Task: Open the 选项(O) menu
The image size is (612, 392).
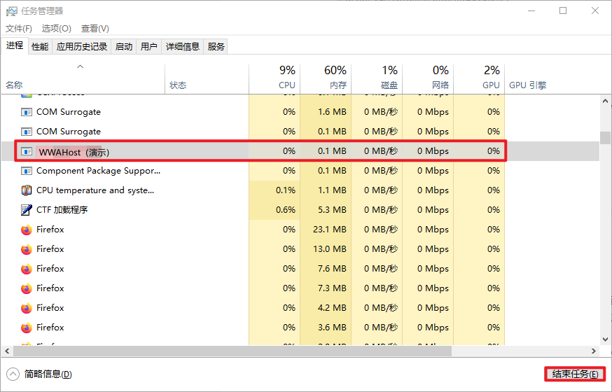Action: click(x=56, y=29)
